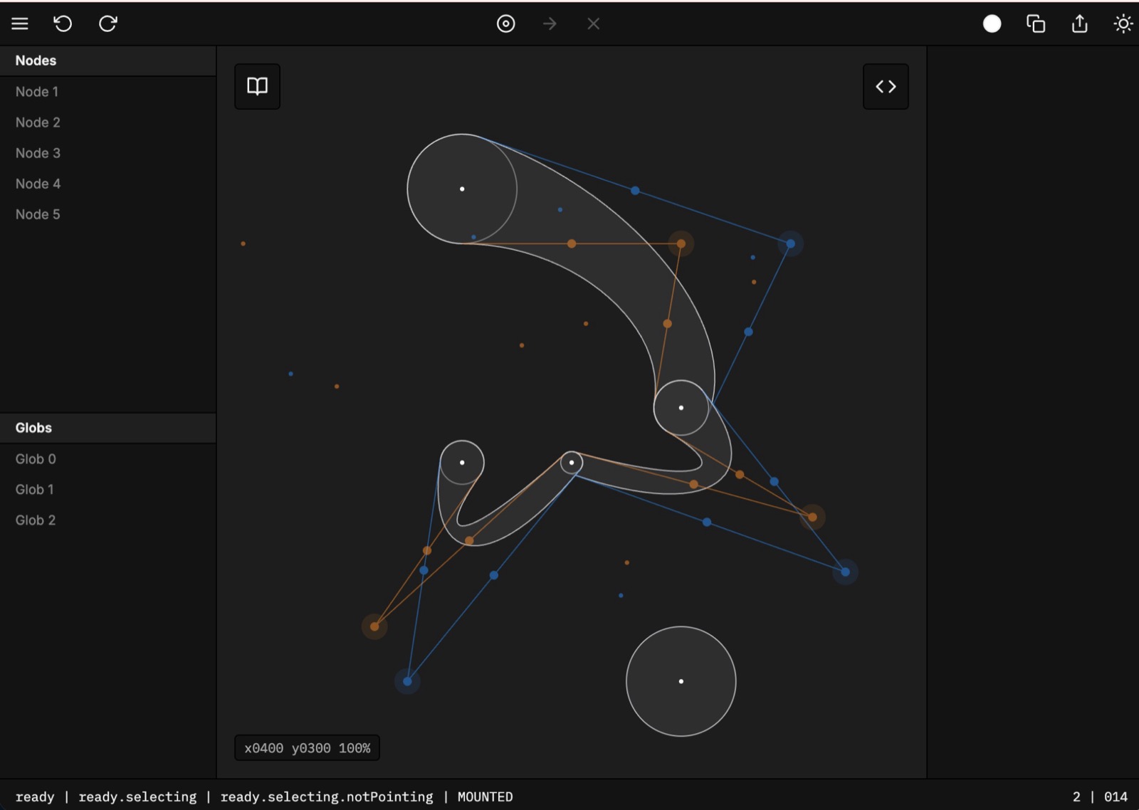Click the highlighted orange handle at lower right
The image size is (1139, 810).
pos(812,517)
